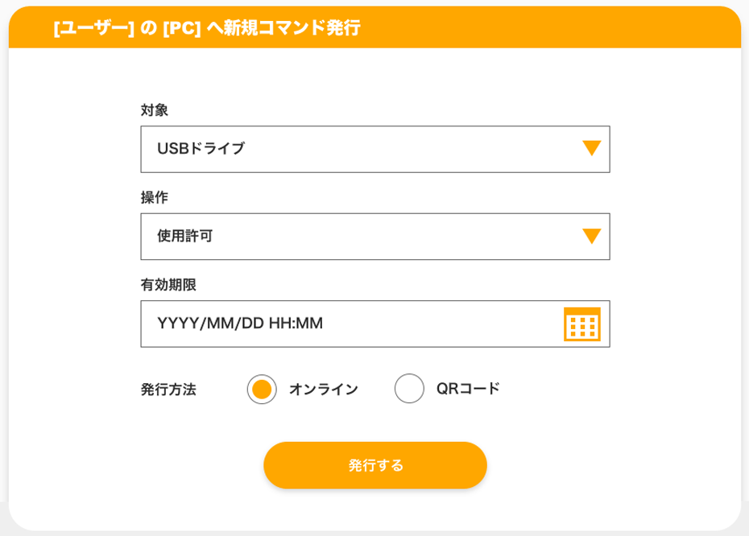Open the calendar date picker icon
This screenshot has height=536, width=749.
(x=581, y=324)
